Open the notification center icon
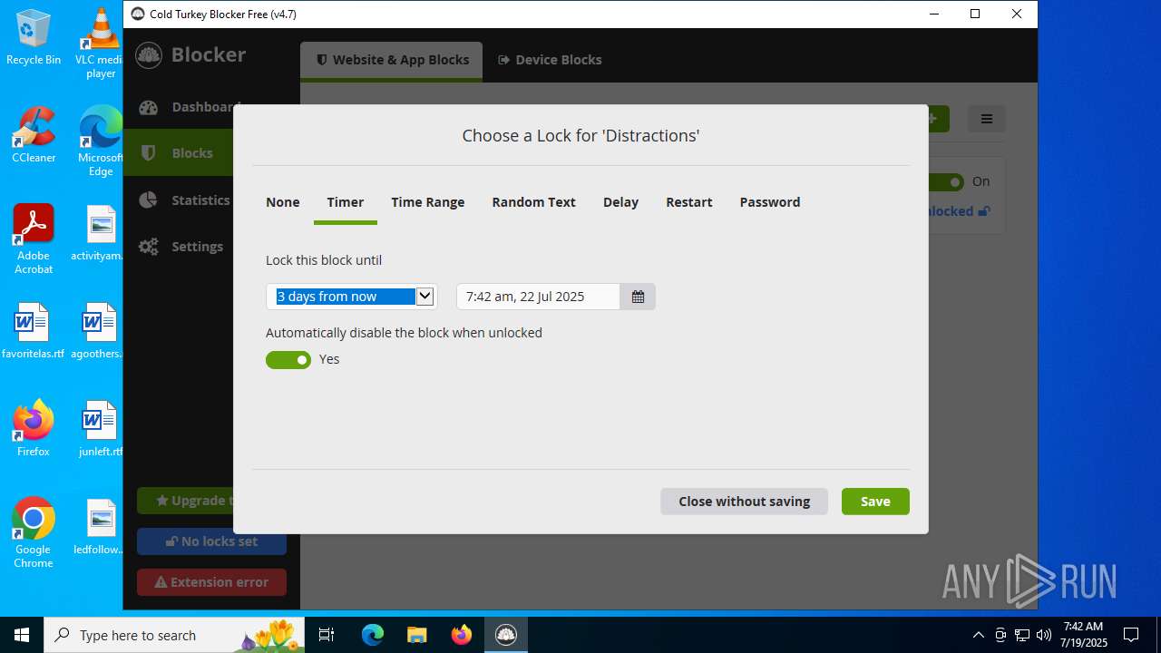Screen dimensions: 1161x653 [1131, 635]
